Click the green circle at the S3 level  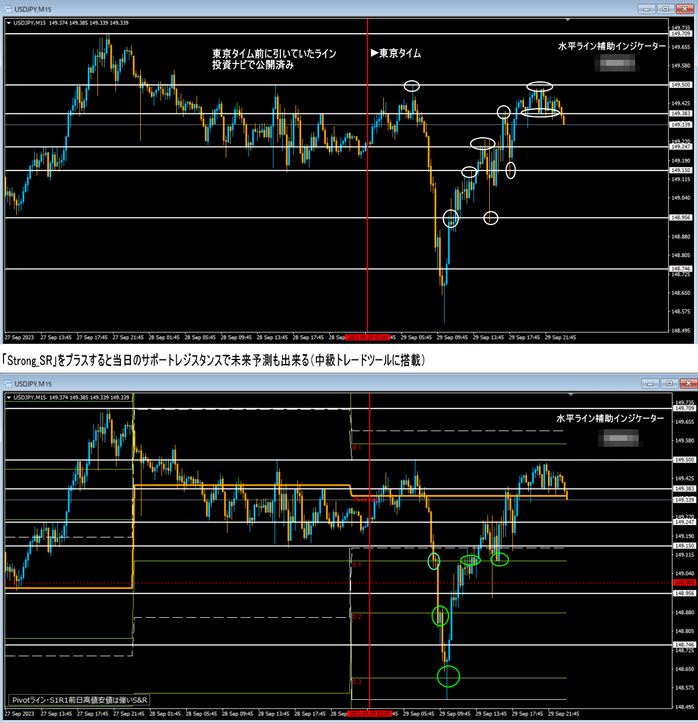(448, 676)
